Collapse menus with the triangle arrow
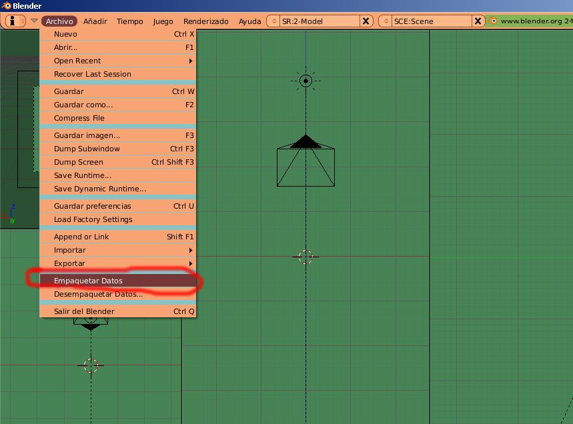 click(34, 21)
